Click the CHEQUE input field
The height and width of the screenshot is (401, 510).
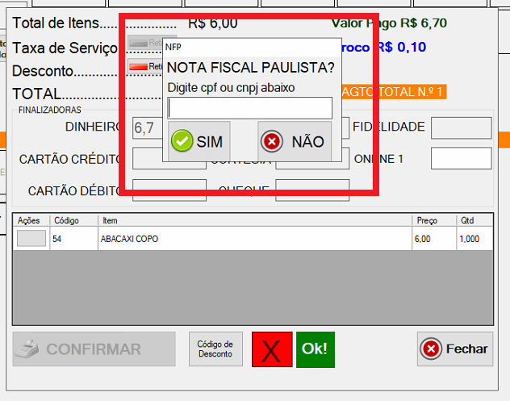point(312,190)
